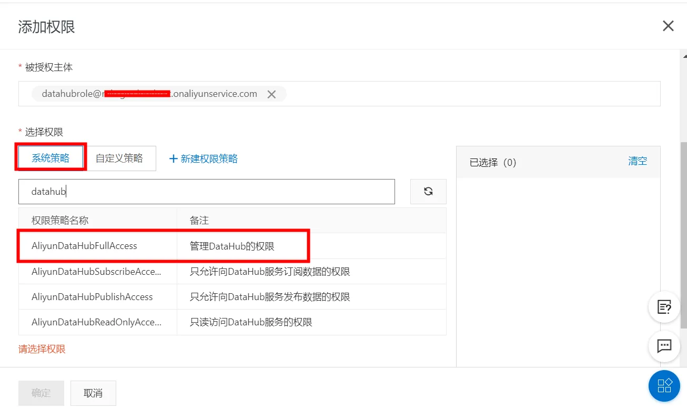Switch to the 自定义策略 tab
Image resolution: width=687 pixels, height=418 pixels.
(119, 158)
